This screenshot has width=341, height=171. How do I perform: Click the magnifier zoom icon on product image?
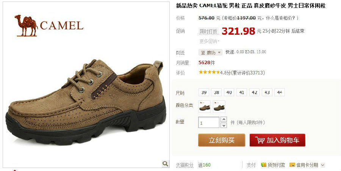point(166,163)
